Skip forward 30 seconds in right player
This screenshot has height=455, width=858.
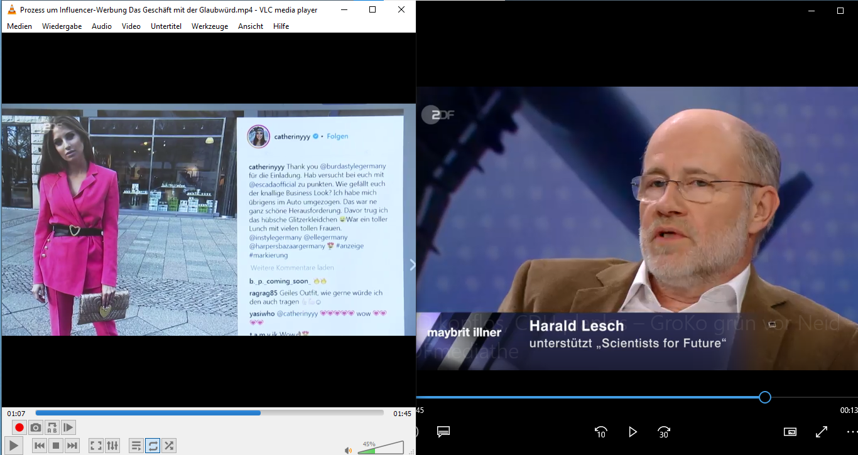point(664,432)
